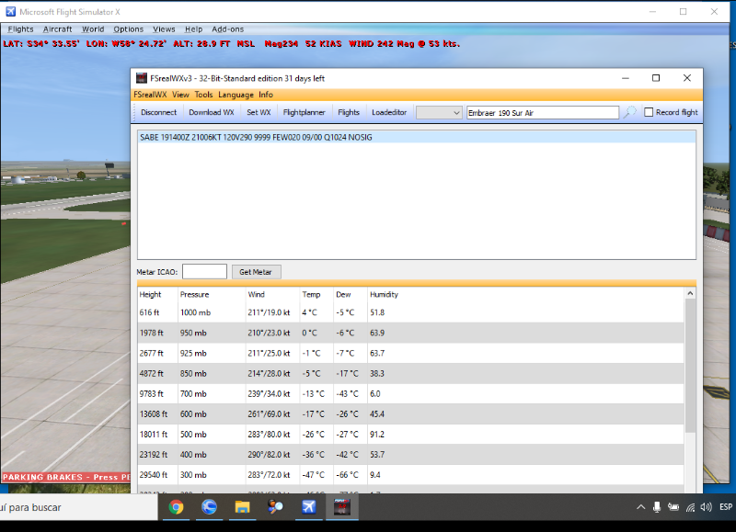Select the 4872 ft height cell
This screenshot has height=532, width=736.
click(x=151, y=374)
